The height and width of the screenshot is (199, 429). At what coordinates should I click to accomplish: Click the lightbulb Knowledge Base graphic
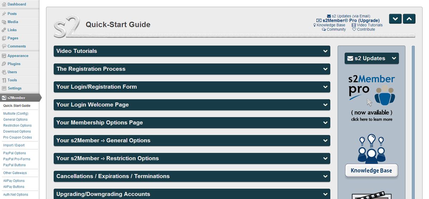[x=371, y=148]
